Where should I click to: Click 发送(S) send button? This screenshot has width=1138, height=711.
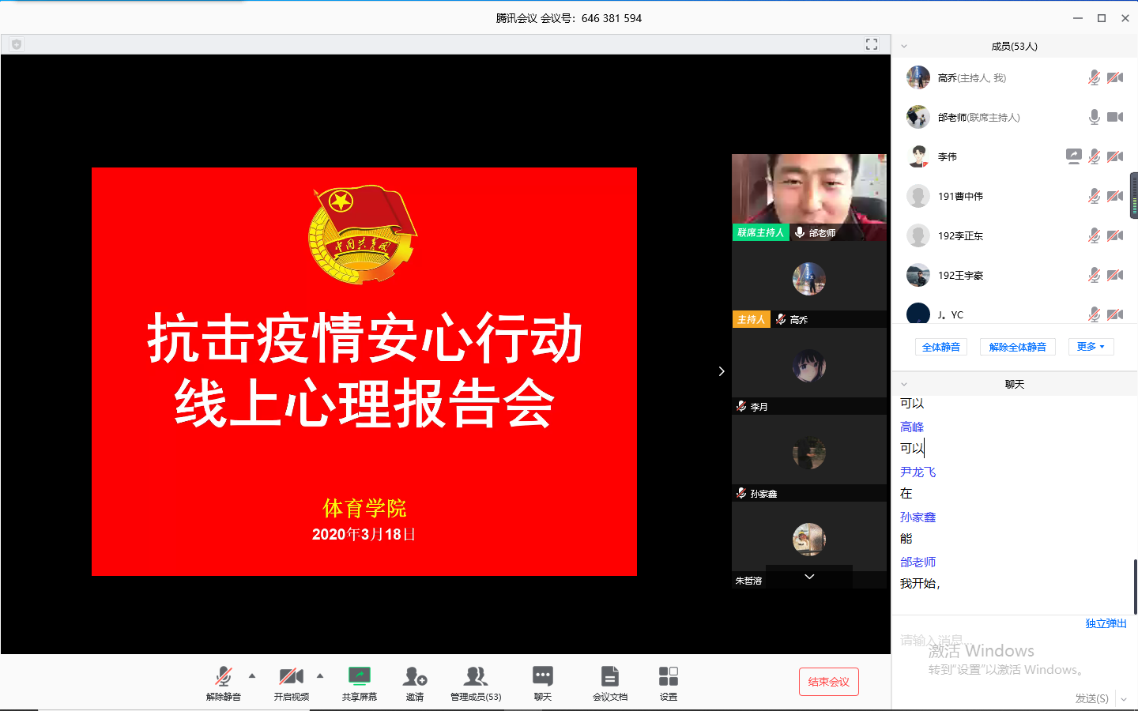tap(1091, 698)
